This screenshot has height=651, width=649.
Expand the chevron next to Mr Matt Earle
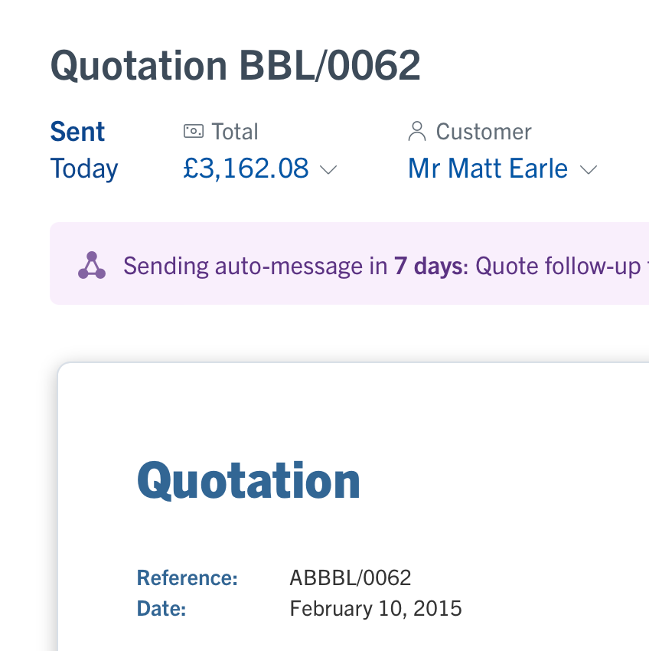coord(588,170)
